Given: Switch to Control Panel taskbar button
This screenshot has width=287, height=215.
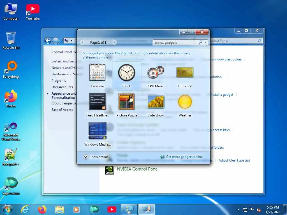Looking at the screenshot, I should pos(129,209).
